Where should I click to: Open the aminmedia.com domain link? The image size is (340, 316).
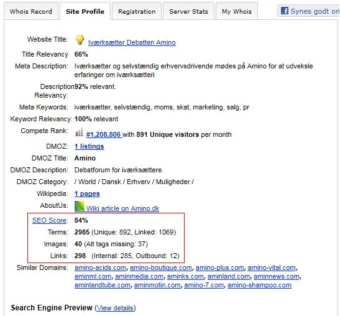tap(139, 276)
